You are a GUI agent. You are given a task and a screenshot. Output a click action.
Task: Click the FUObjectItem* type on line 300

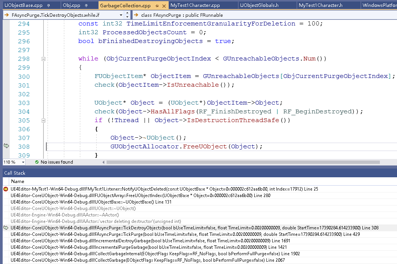click(120, 76)
